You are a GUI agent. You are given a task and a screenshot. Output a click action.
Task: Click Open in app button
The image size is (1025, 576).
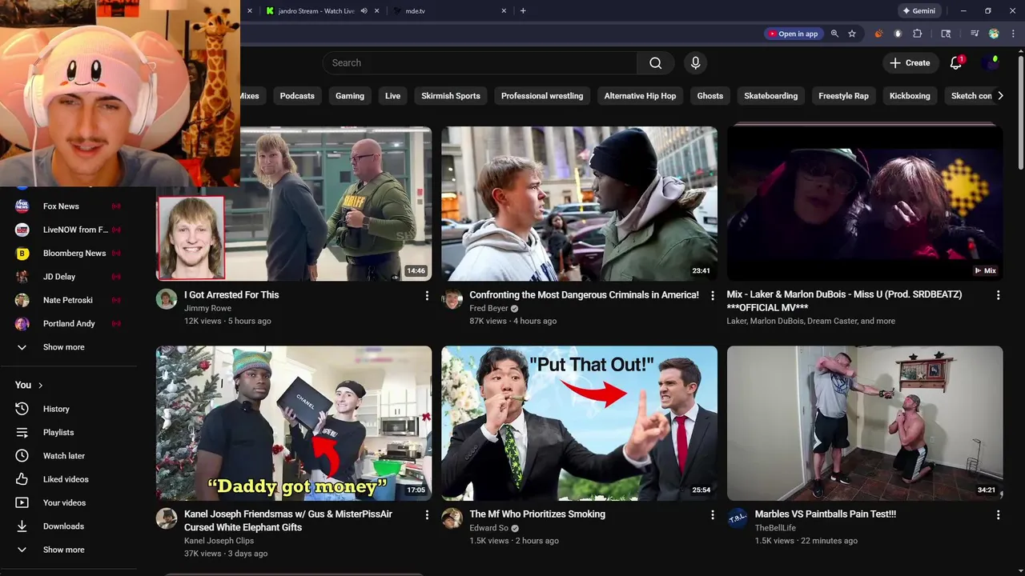click(x=793, y=34)
